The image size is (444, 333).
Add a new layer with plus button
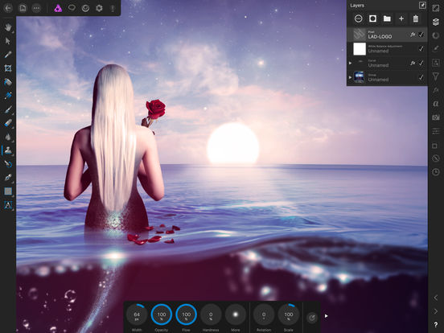(x=401, y=18)
